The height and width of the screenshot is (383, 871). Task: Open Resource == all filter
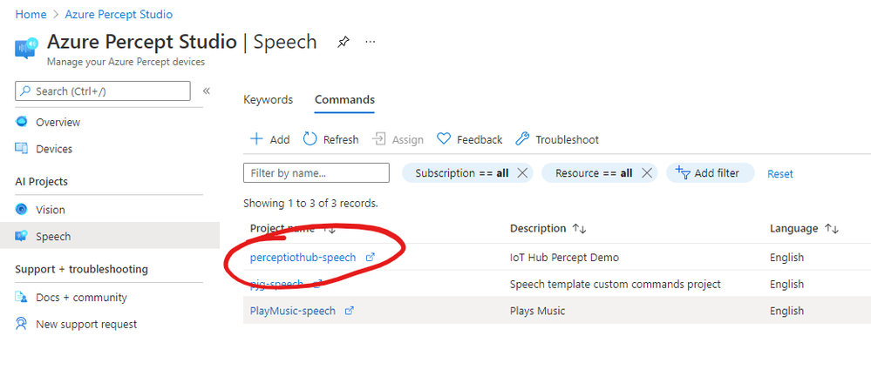pos(594,173)
